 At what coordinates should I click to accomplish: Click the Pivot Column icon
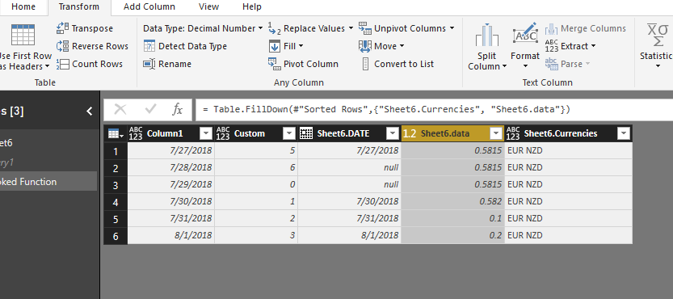pyautogui.click(x=274, y=64)
